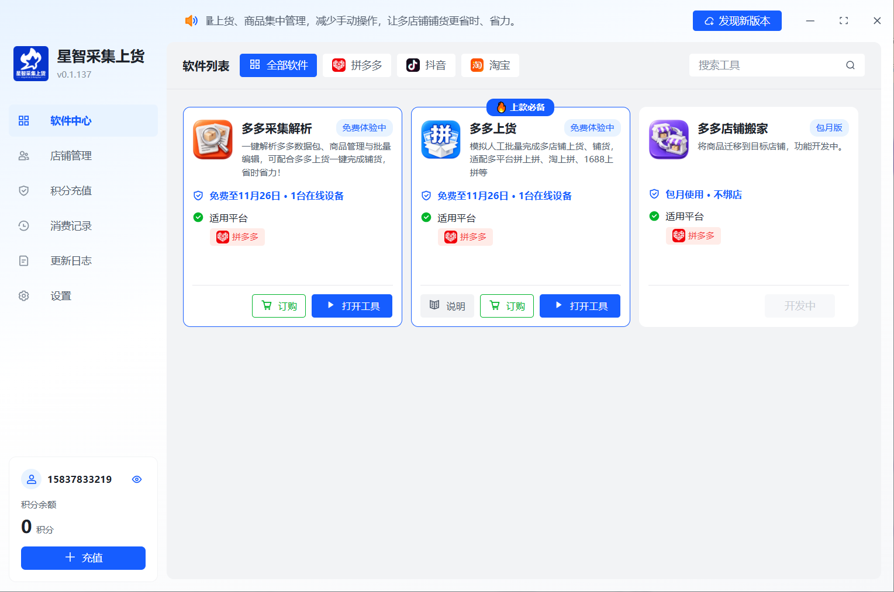Click the 拼多多 platform tag in 多多店铺搬家 card
This screenshot has height=592, width=894.
(x=693, y=236)
